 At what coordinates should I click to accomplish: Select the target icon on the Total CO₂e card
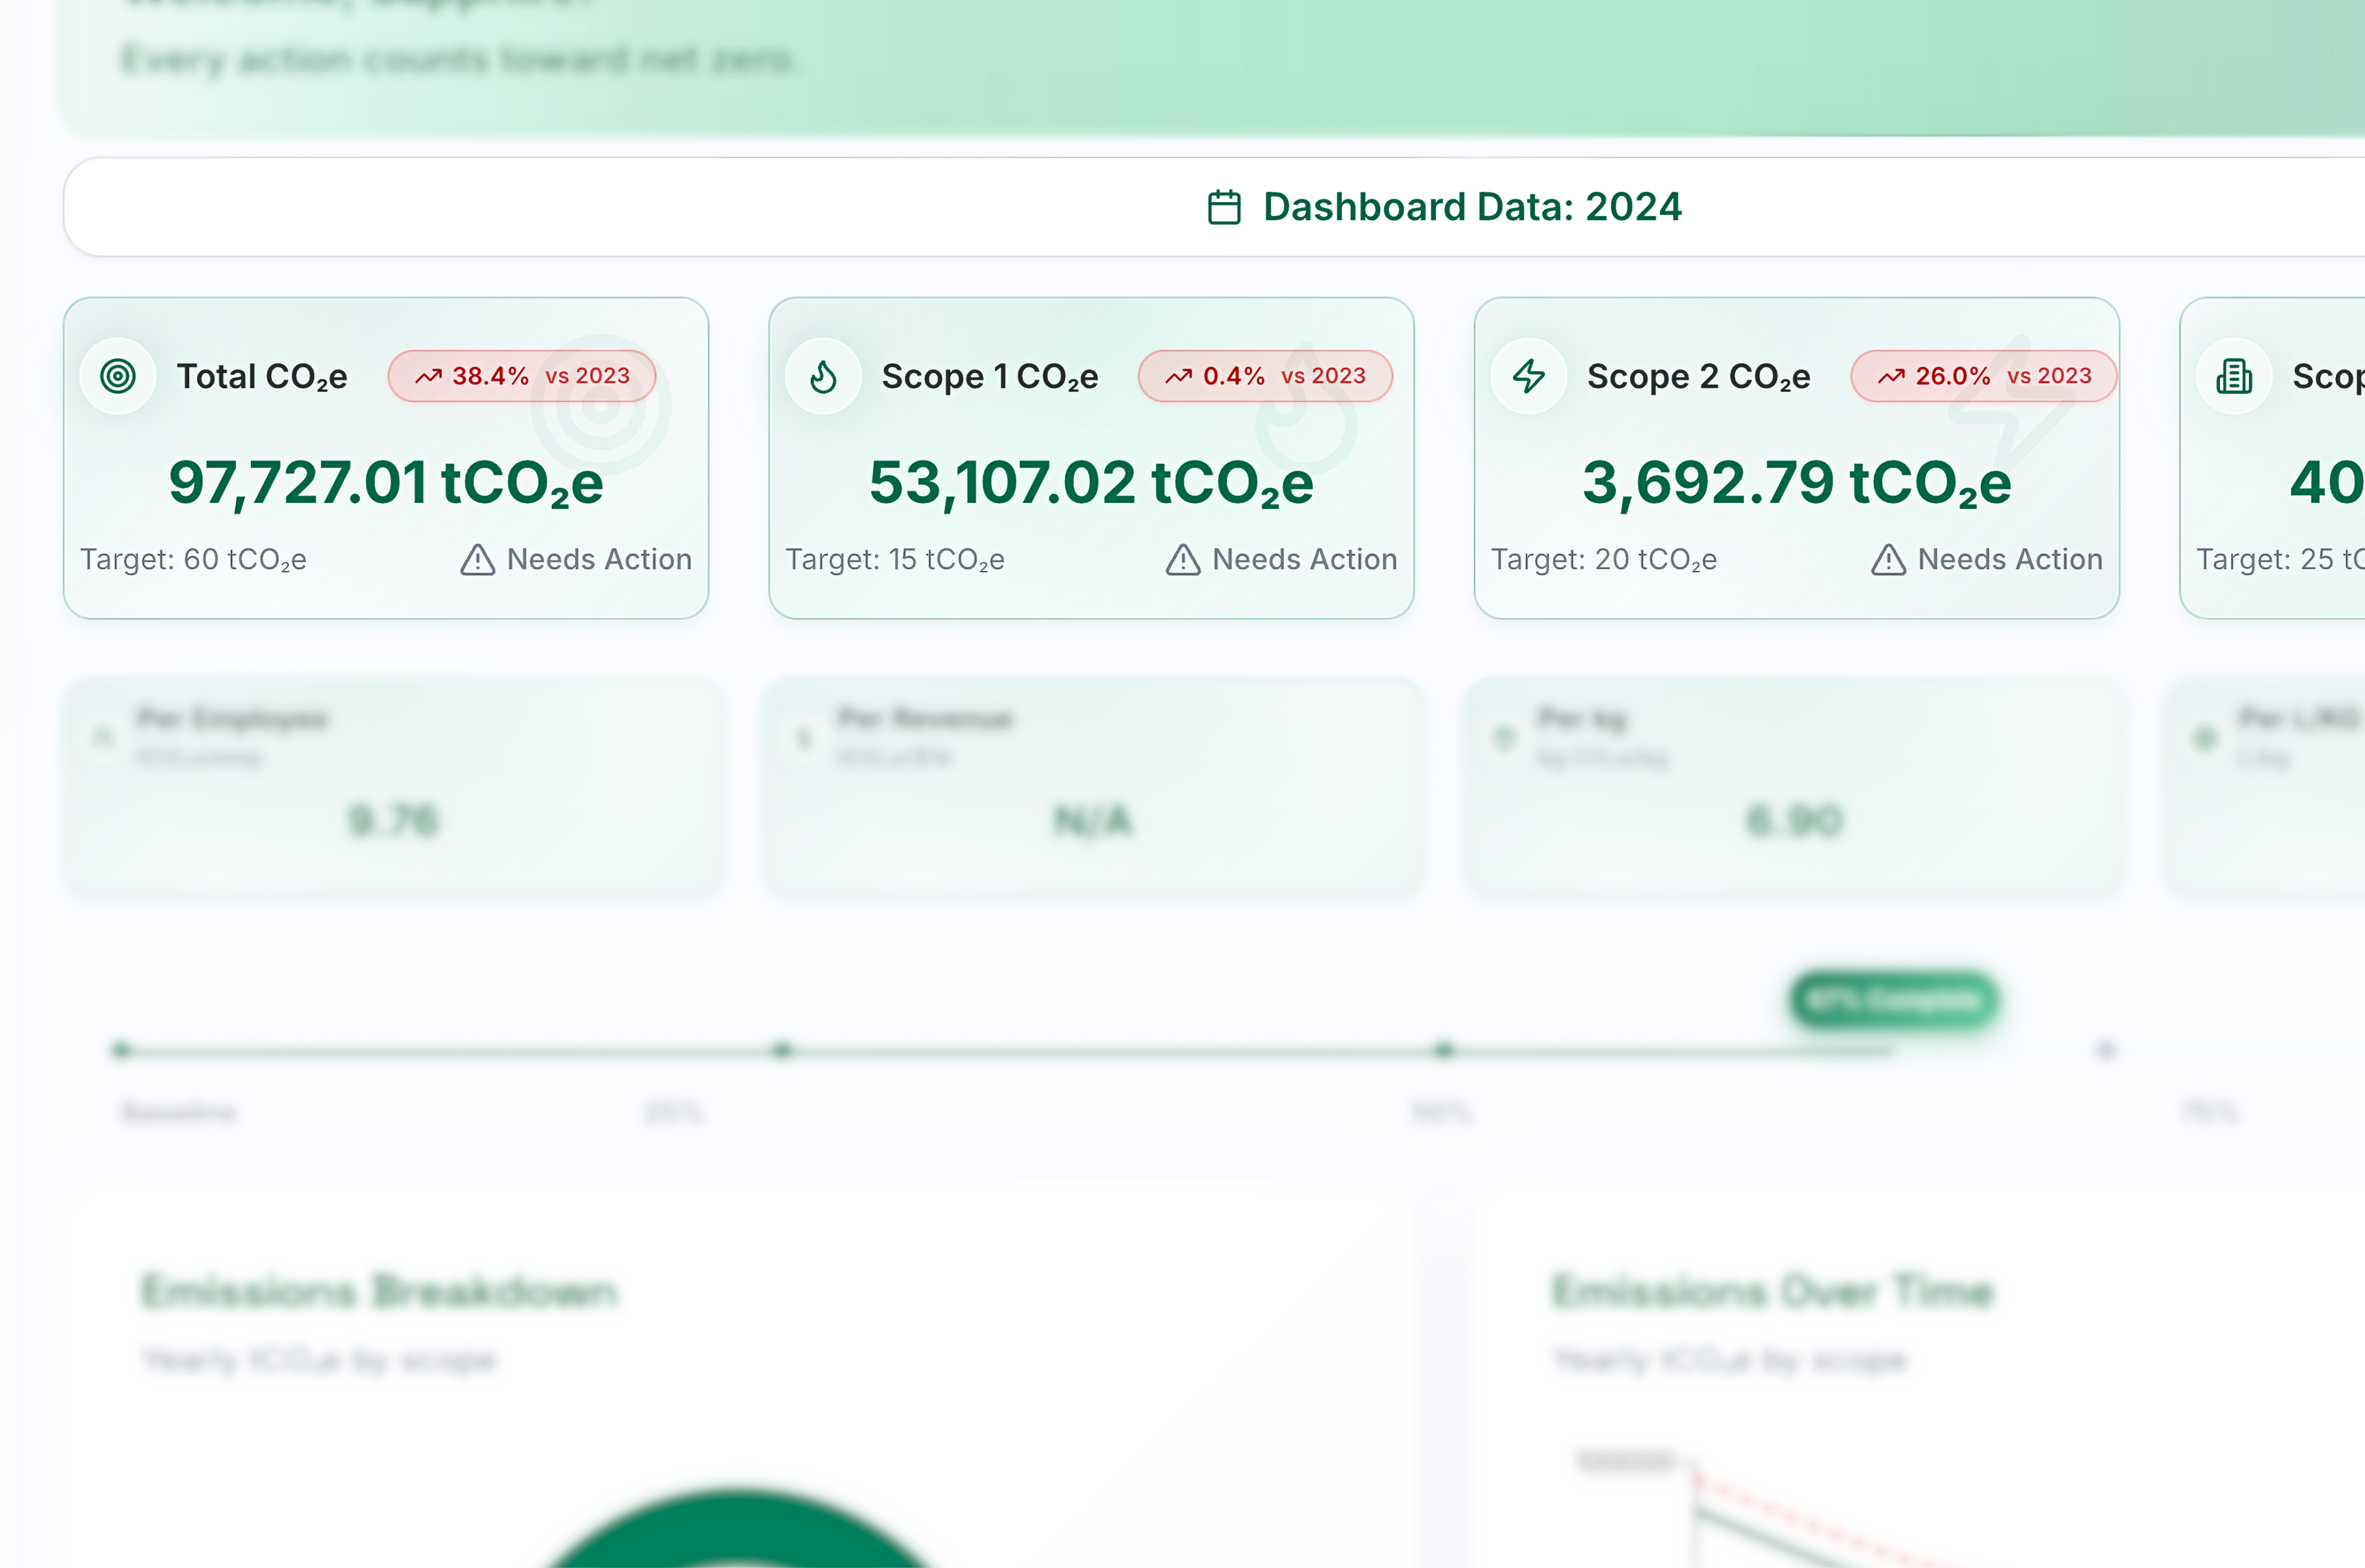[x=118, y=376]
